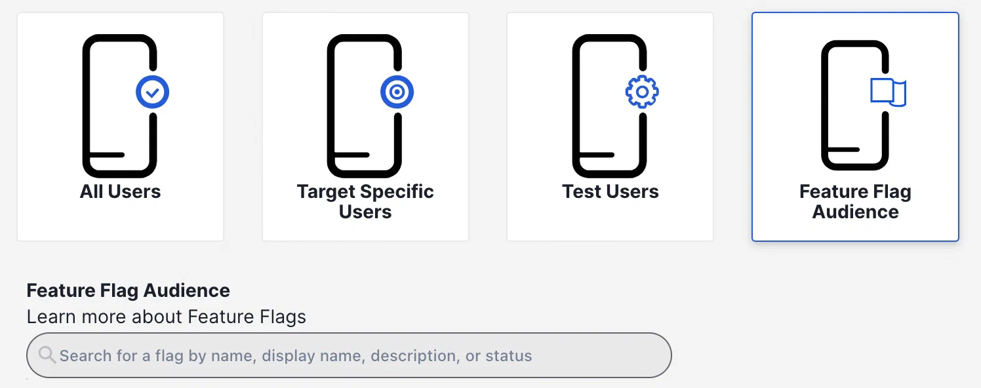
Task: Select the Target Specific Users audience card
Action: 365,126
